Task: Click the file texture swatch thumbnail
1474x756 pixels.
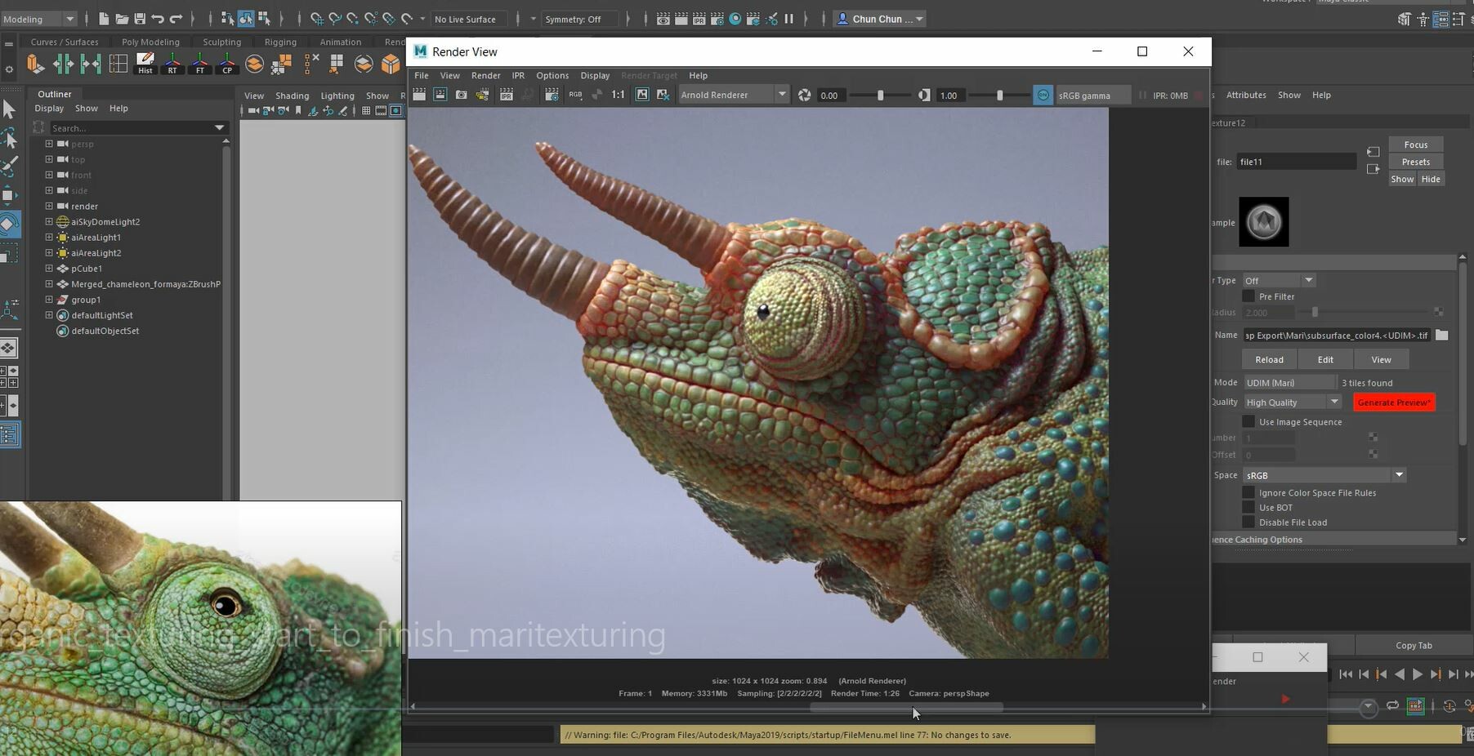Action: coord(1264,221)
